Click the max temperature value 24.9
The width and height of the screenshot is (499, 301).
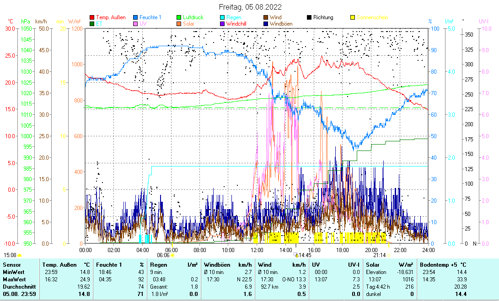(85, 279)
